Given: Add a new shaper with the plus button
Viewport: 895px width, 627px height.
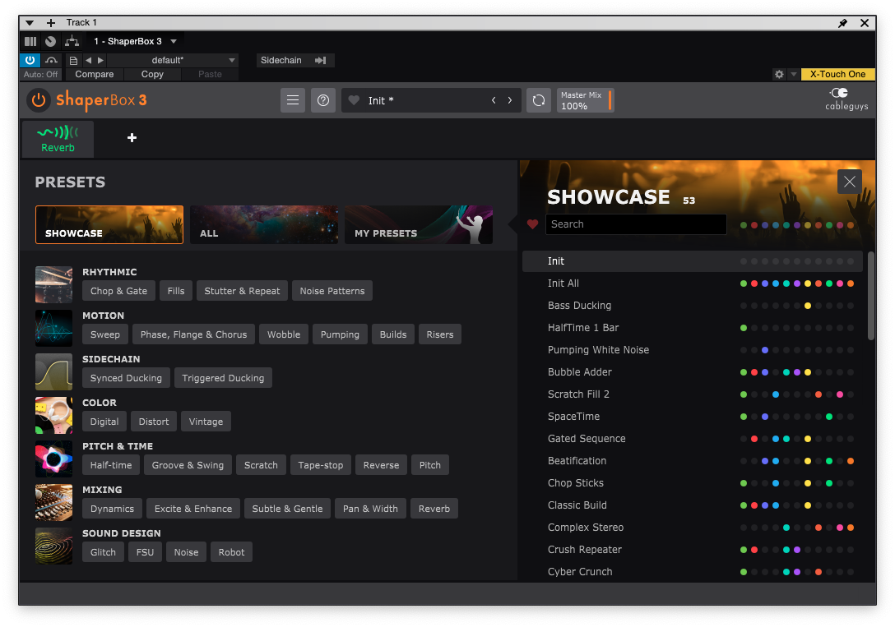Looking at the screenshot, I should pyautogui.click(x=132, y=137).
